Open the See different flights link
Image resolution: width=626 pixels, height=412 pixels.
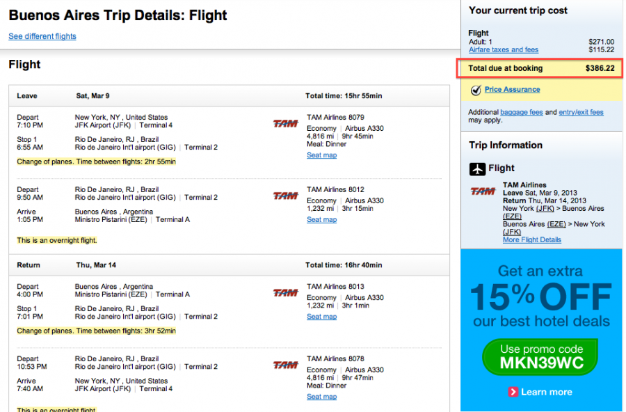(x=42, y=36)
